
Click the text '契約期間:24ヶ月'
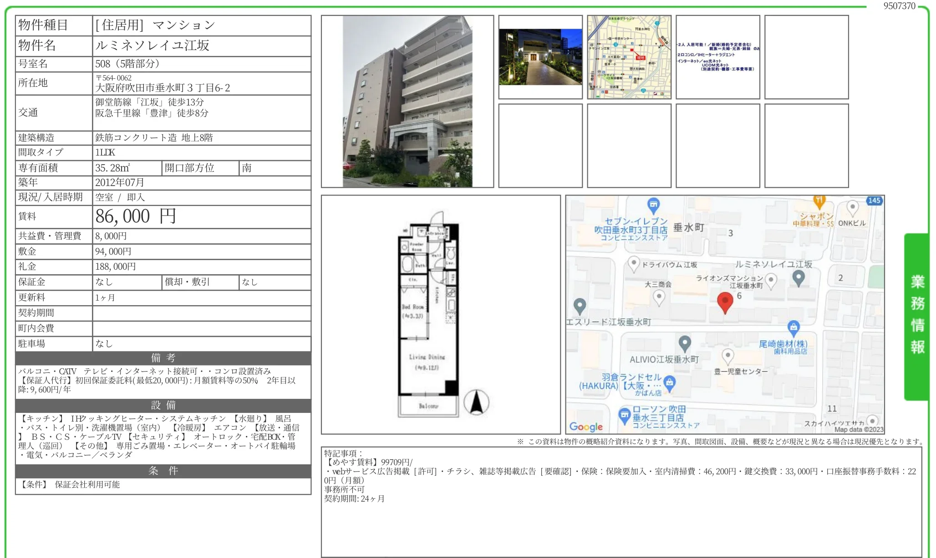pos(355,499)
